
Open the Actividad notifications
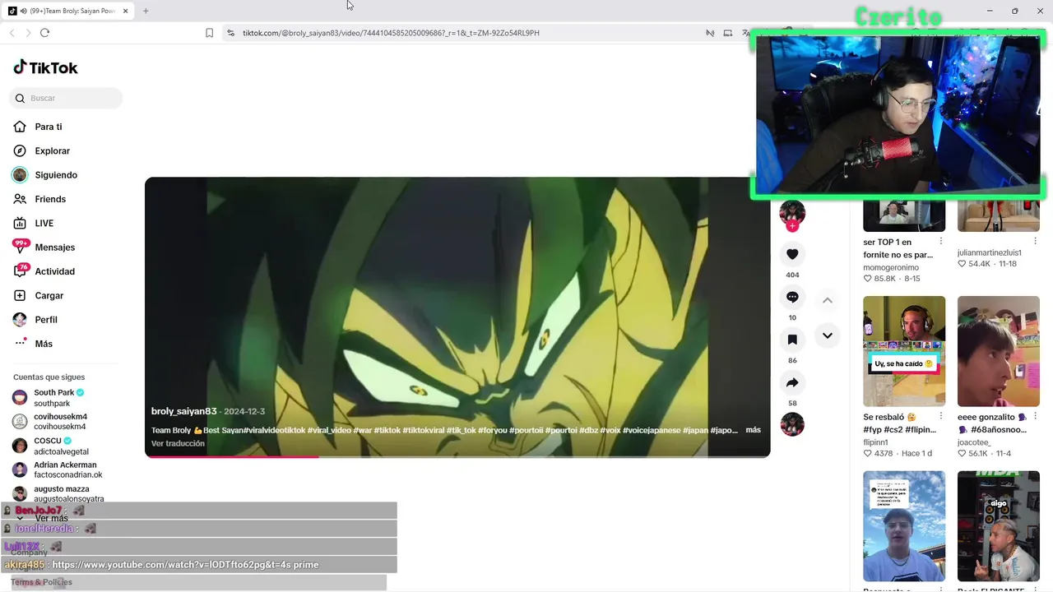click(x=54, y=271)
